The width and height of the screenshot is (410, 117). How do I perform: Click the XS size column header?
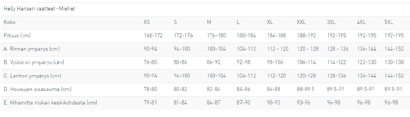coord(147,22)
